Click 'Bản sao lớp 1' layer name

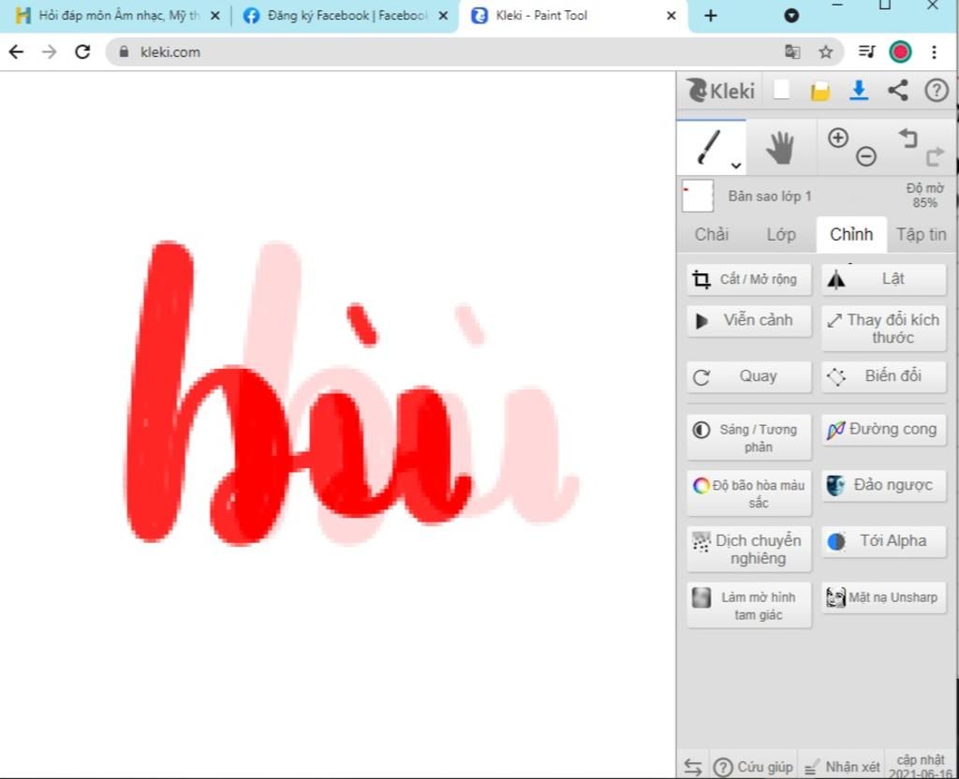(x=770, y=197)
